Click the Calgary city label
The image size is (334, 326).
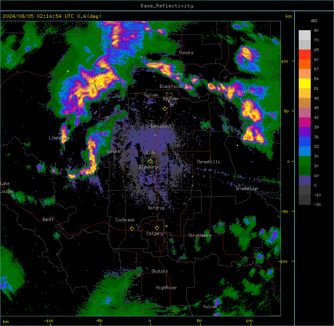pos(155,233)
